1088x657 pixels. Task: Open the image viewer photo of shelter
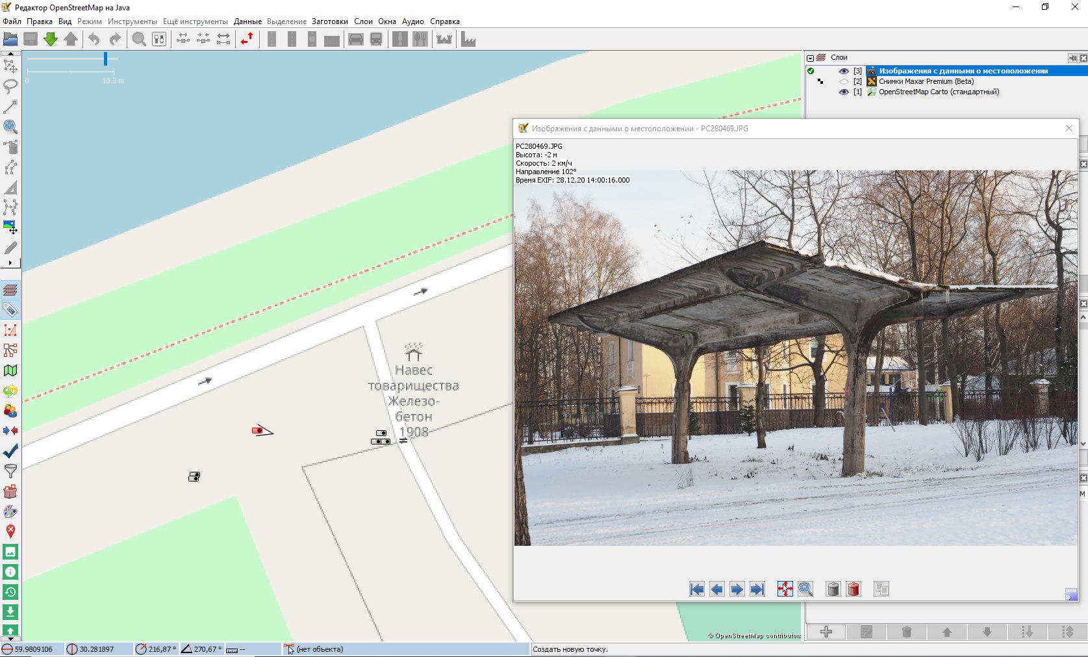[796, 358]
